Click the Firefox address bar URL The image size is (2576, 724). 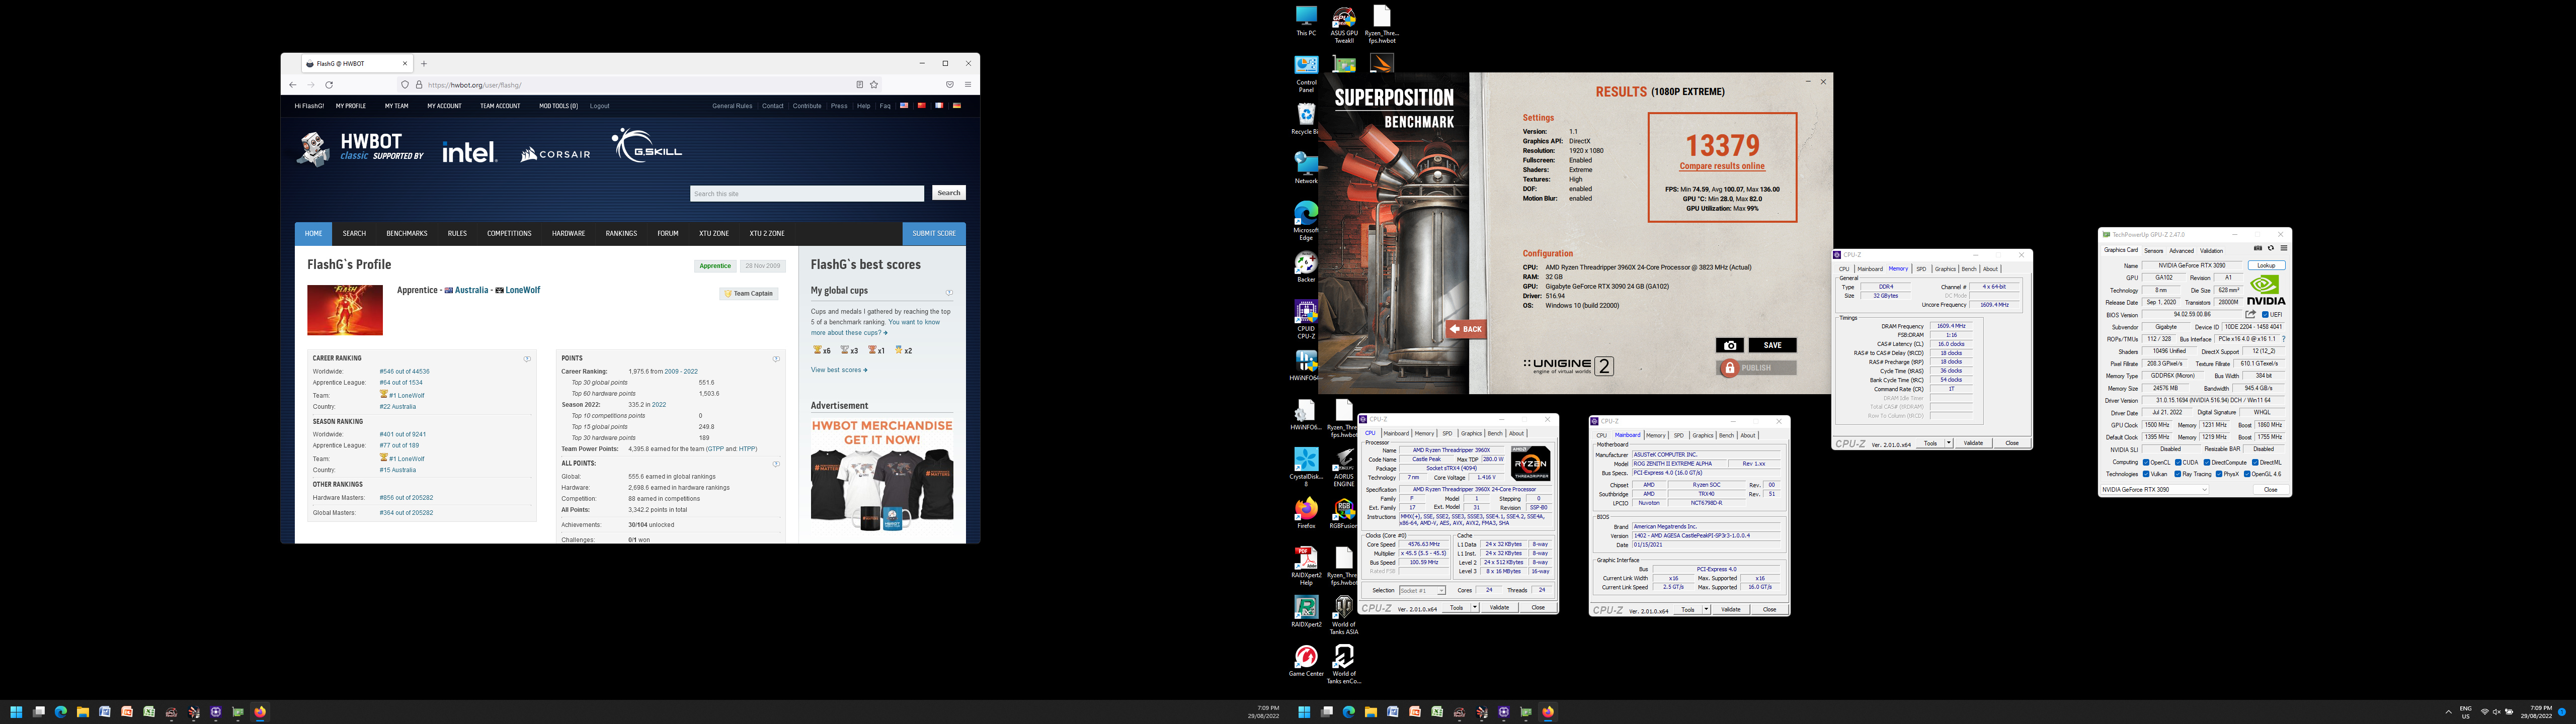475,85
